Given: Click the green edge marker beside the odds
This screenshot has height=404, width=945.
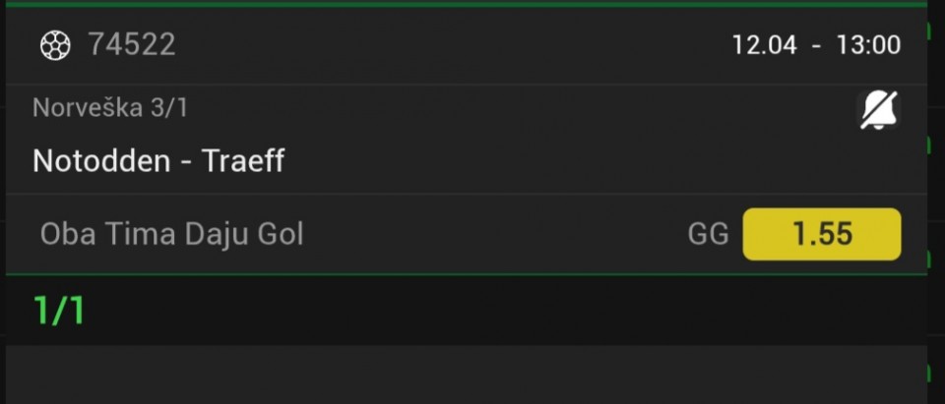Looking at the screenshot, I should coord(929,260).
